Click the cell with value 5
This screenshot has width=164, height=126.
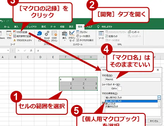78,88
